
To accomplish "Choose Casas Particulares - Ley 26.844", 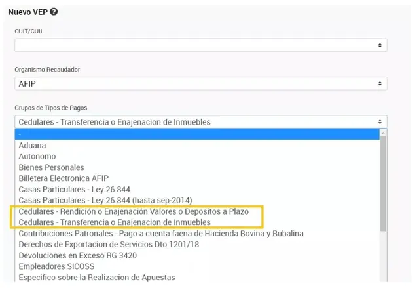I will 197,189.
